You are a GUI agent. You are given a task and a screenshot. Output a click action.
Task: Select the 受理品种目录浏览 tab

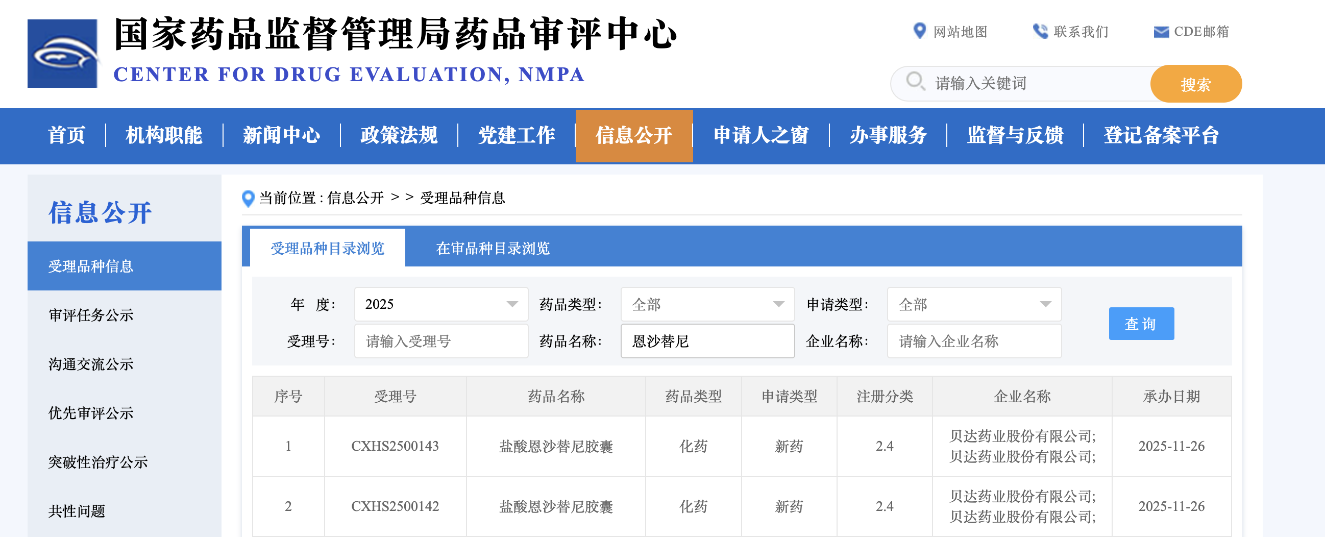pos(327,249)
